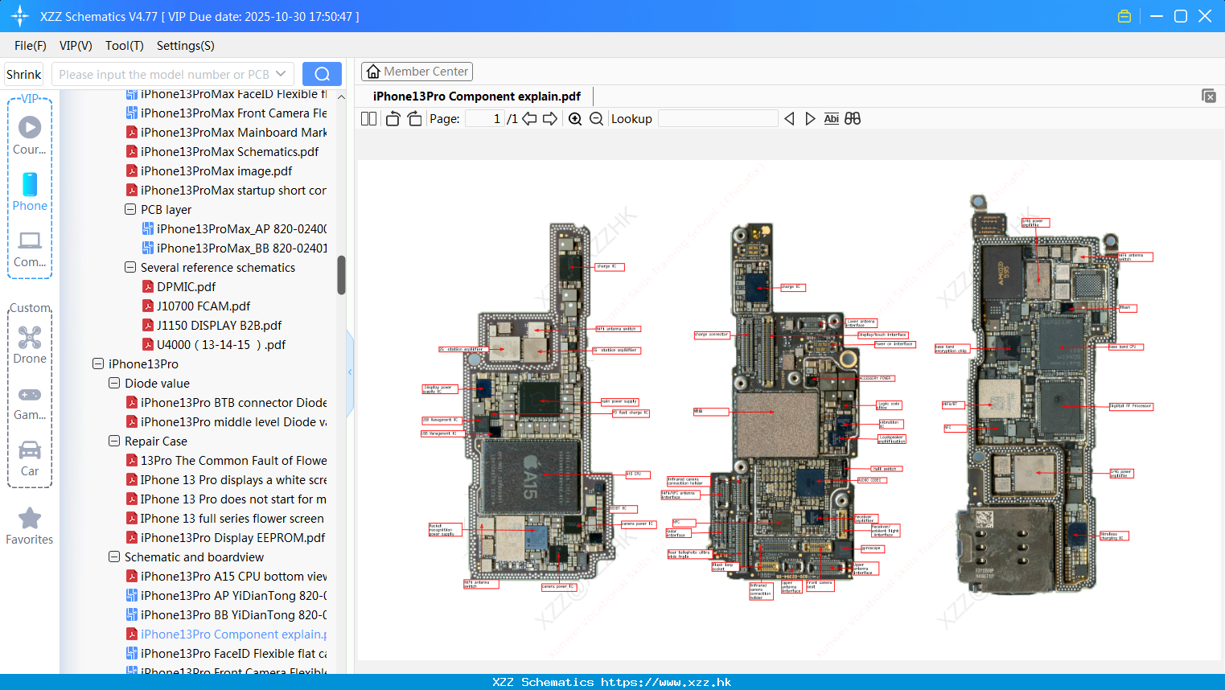
Task: Click the close-tab icon at right of tab bar
Action: (x=1209, y=96)
